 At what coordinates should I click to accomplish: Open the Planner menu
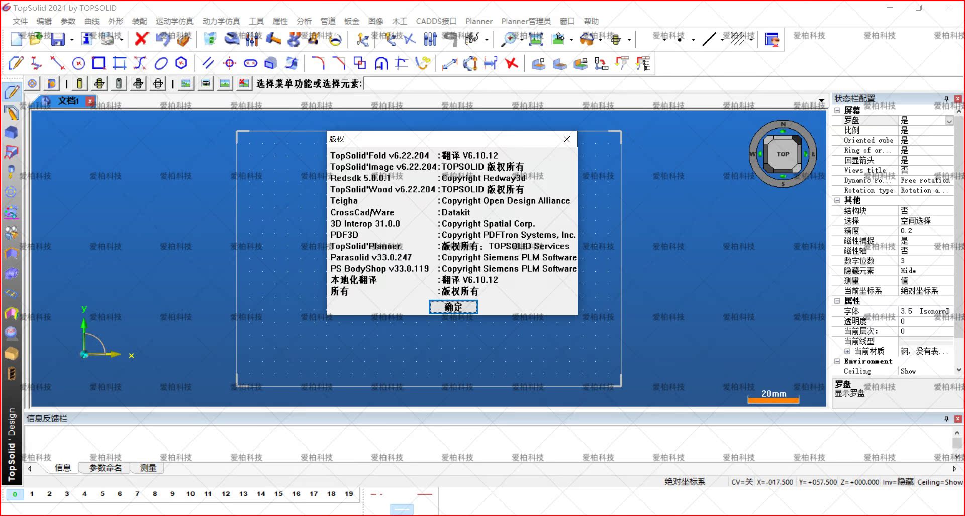479,21
